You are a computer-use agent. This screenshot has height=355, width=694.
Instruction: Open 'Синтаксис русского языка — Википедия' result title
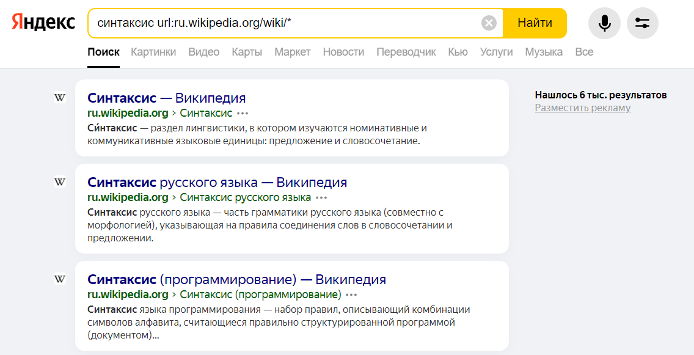pyautogui.click(x=217, y=182)
